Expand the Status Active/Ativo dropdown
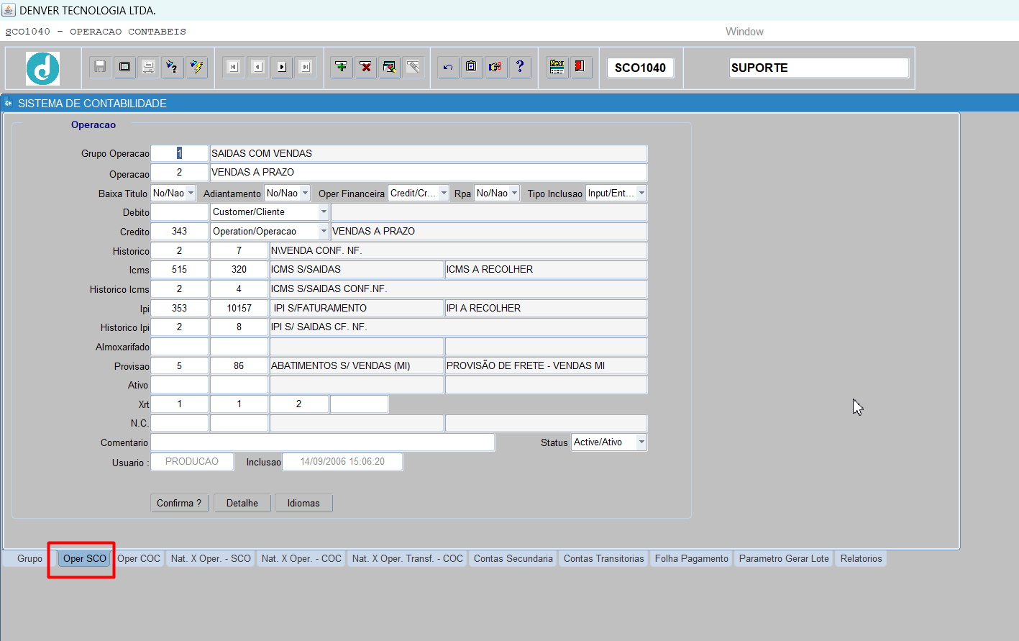 coord(641,442)
